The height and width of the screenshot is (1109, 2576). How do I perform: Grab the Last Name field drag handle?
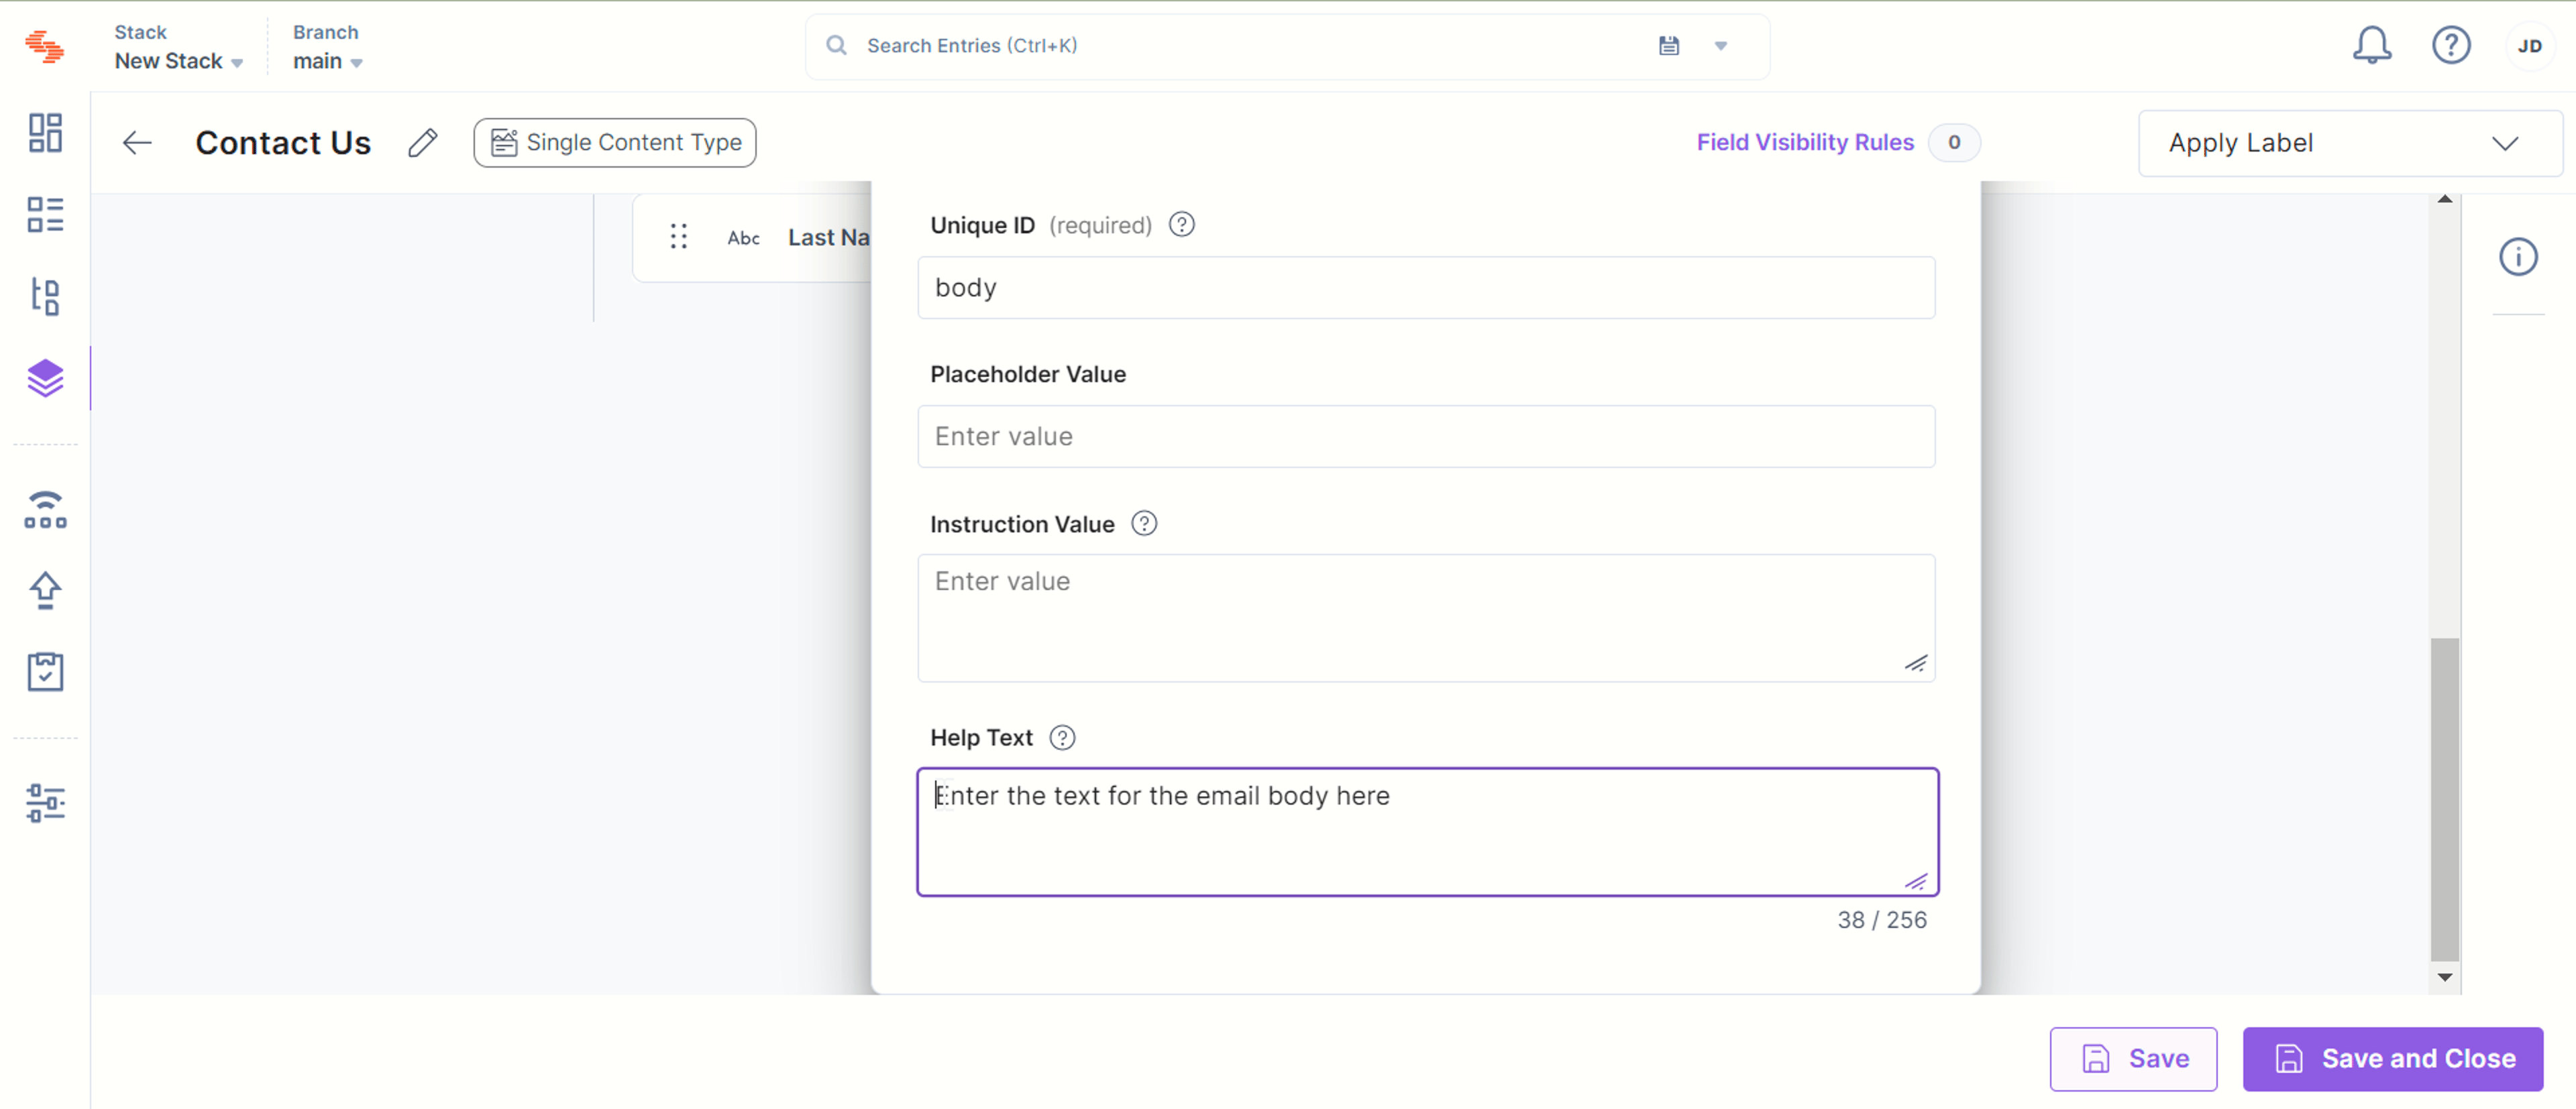(678, 237)
